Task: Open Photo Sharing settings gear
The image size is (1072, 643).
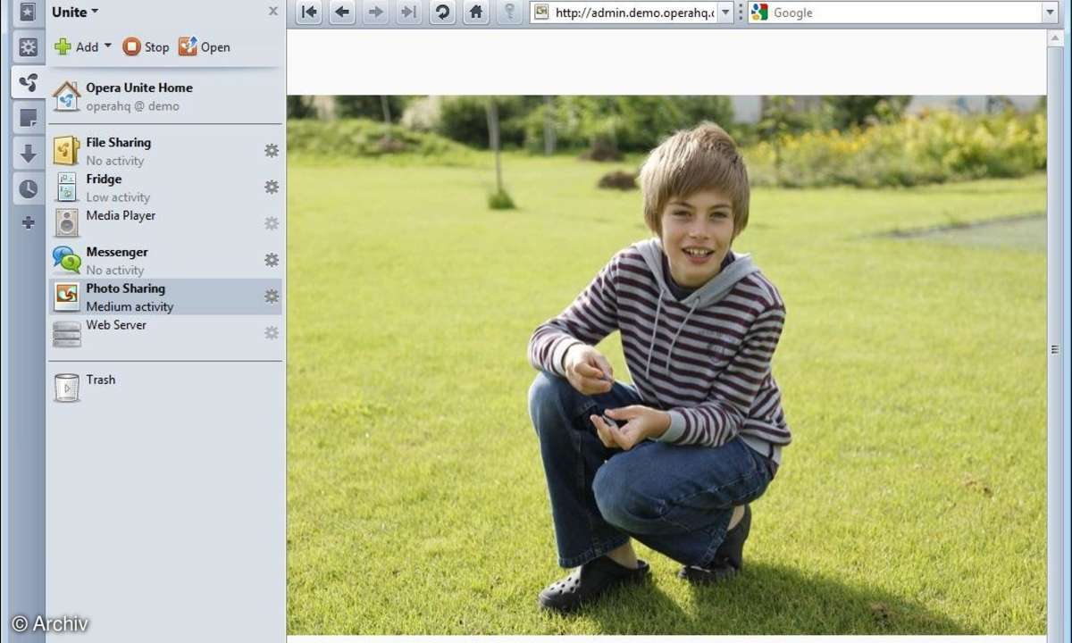Action: [272, 296]
